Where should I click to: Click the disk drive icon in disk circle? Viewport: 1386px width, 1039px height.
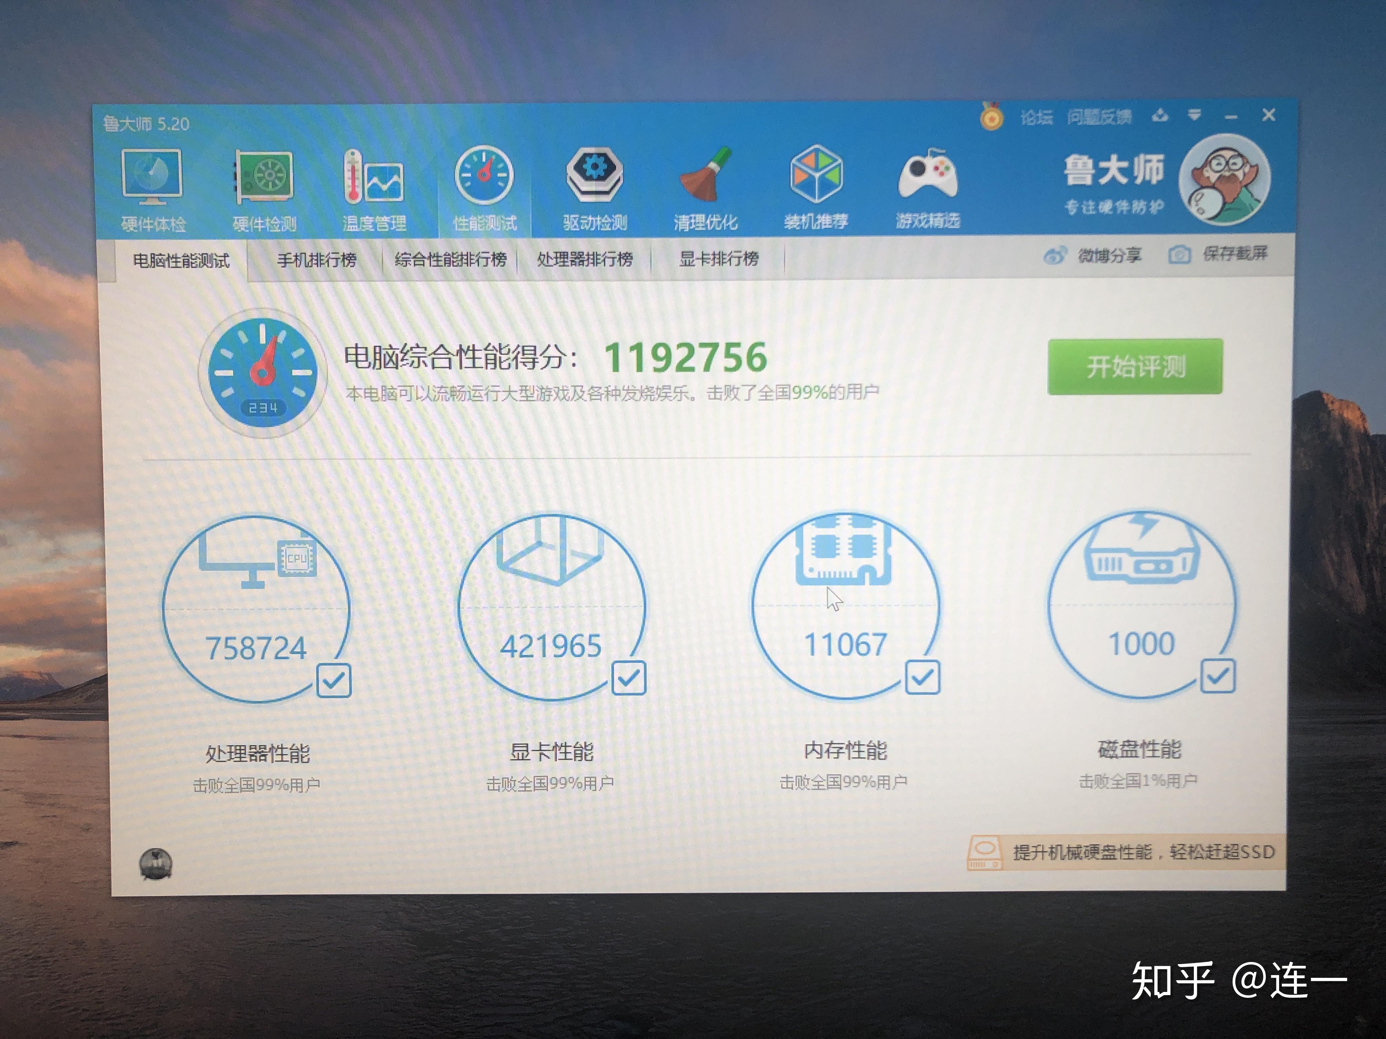pos(1142,549)
